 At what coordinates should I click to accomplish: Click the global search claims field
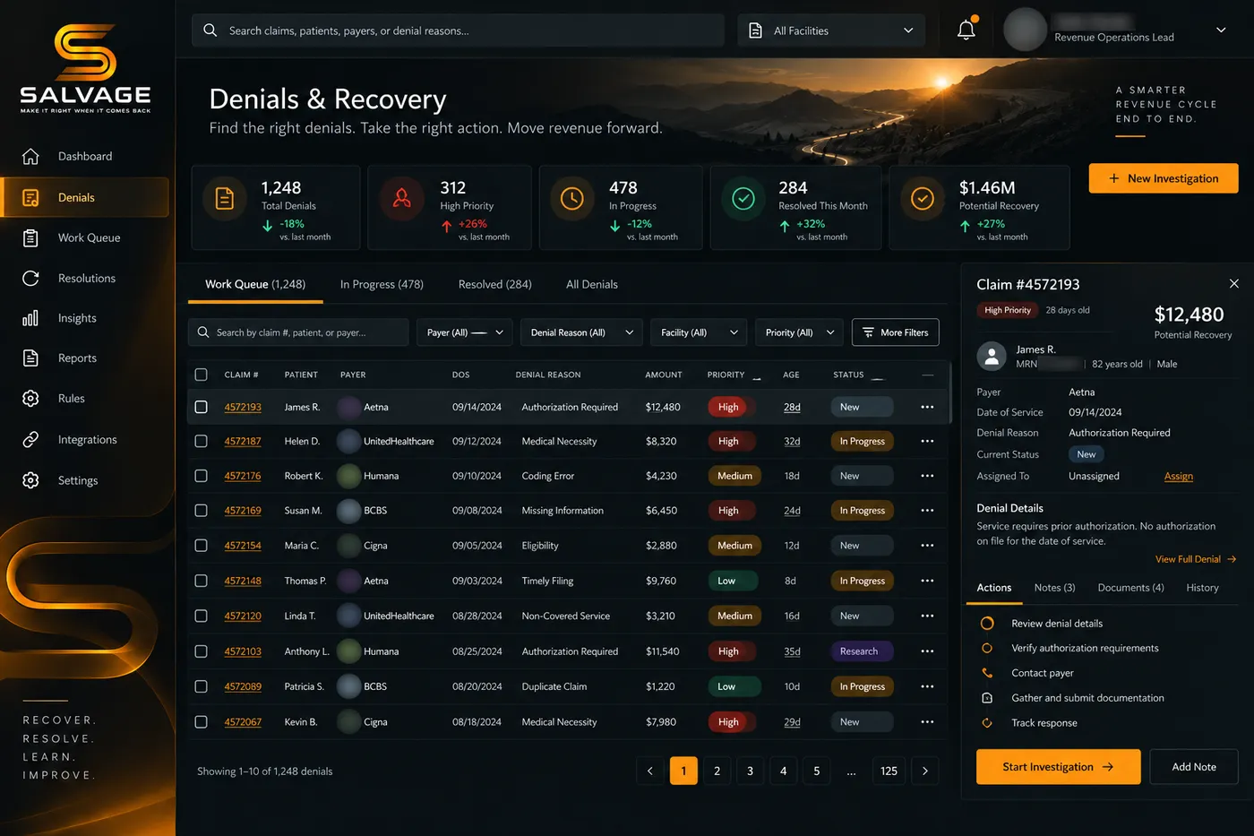(458, 30)
